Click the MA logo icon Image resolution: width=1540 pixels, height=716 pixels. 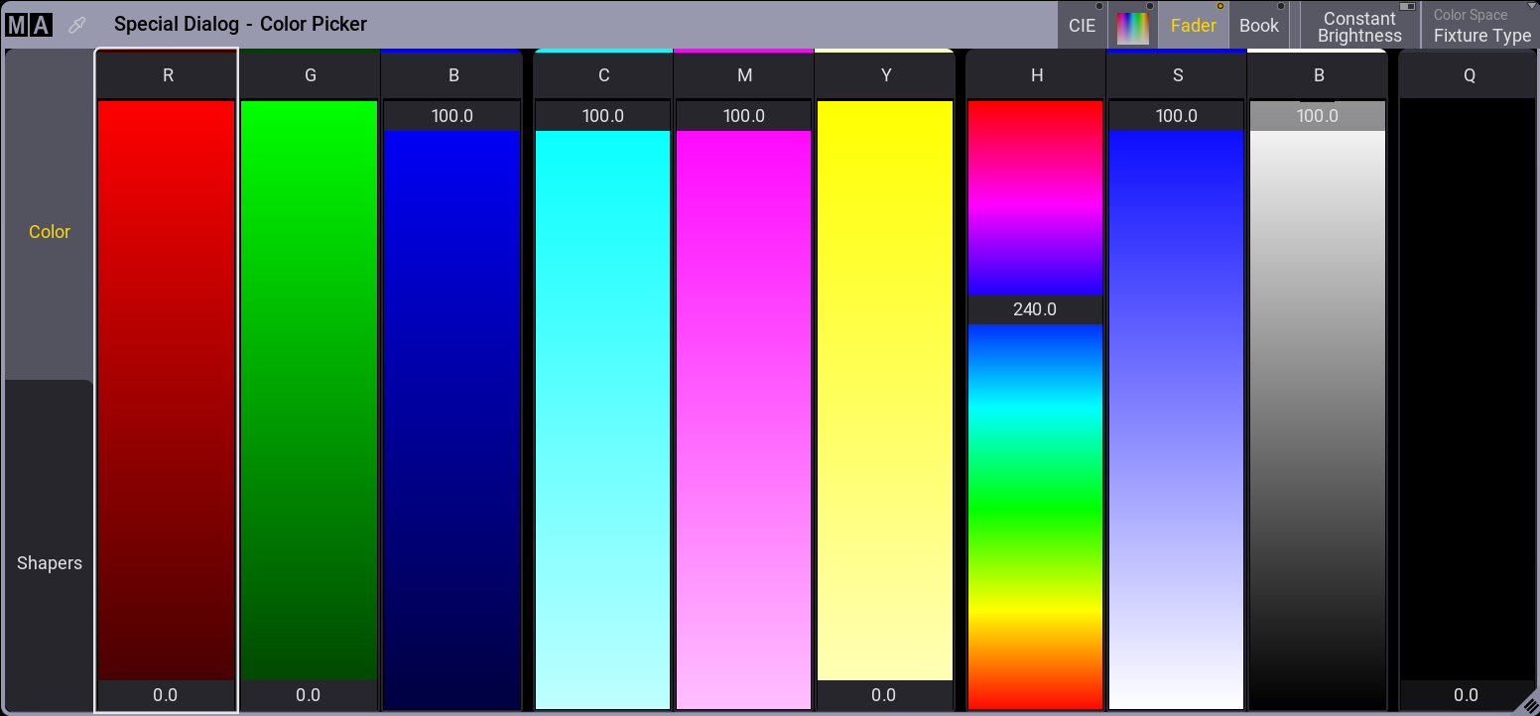28,25
